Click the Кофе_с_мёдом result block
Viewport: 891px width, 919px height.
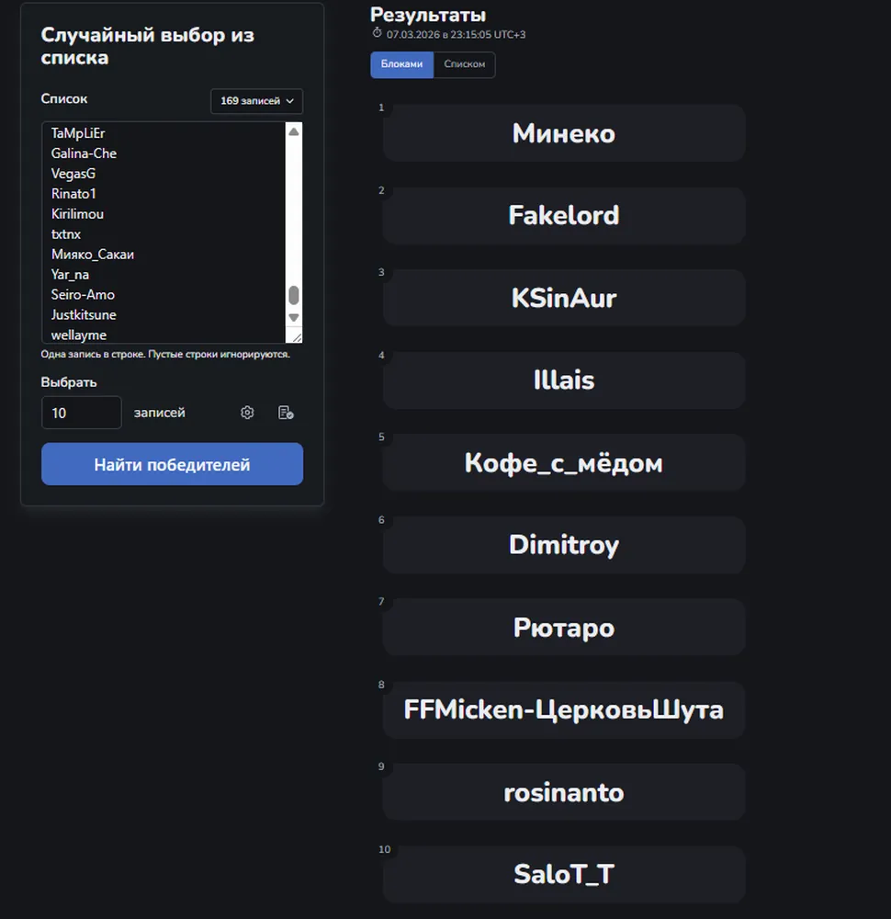[x=564, y=463]
